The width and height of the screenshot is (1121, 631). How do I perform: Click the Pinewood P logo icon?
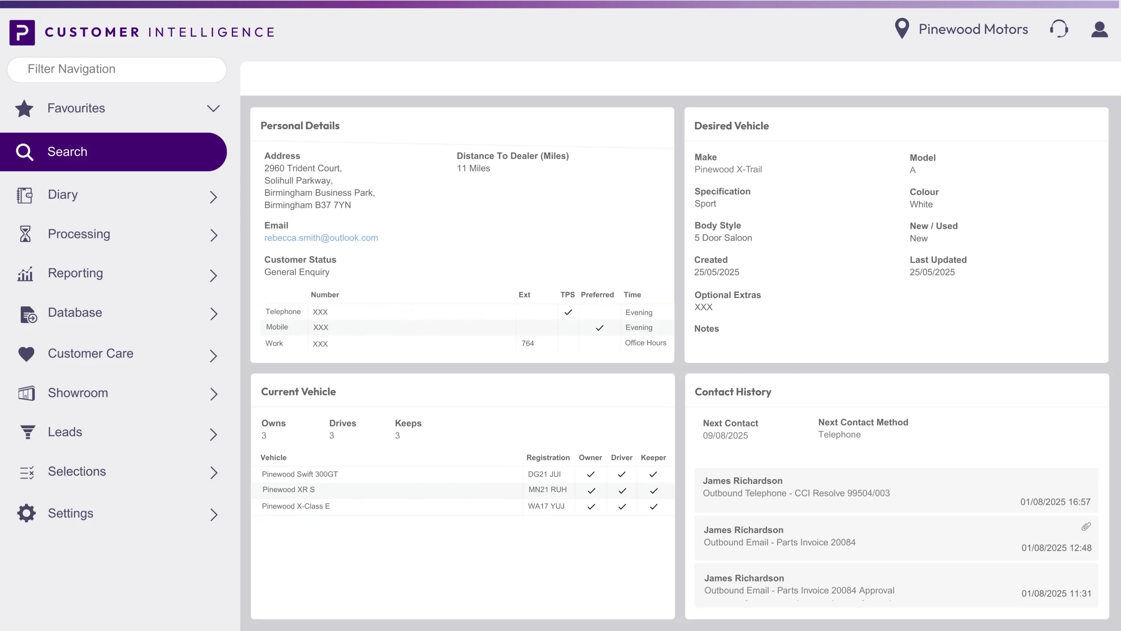click(22, 32)
